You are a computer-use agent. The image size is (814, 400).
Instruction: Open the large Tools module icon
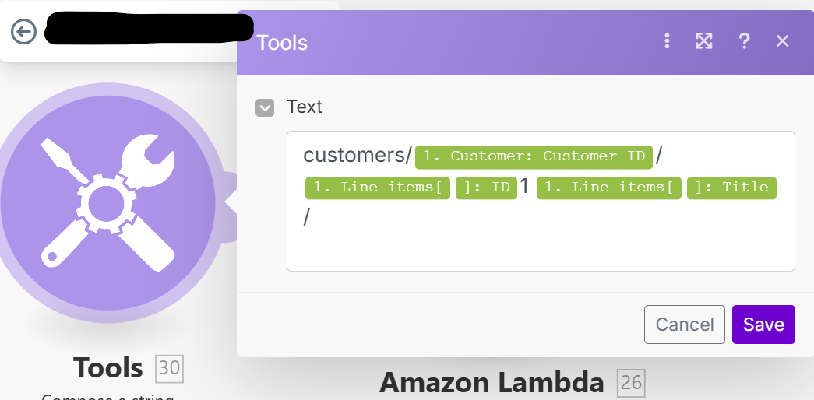[109, 204]
